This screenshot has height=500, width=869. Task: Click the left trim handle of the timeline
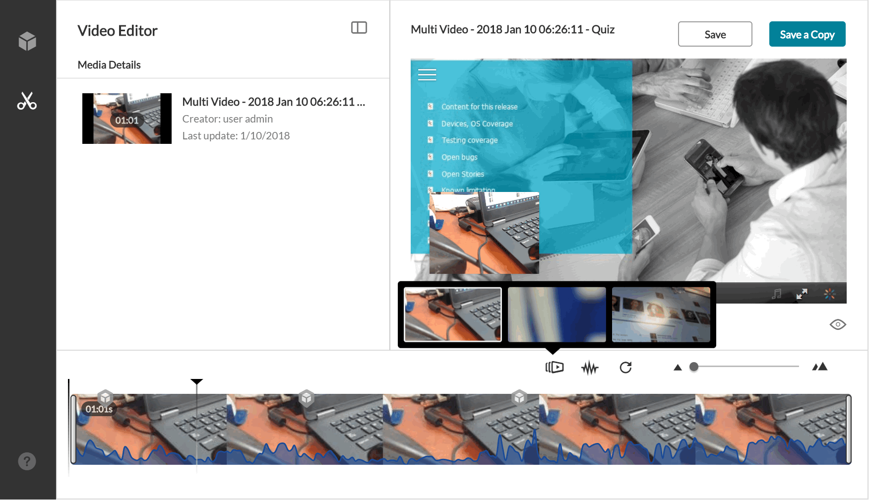73,429
